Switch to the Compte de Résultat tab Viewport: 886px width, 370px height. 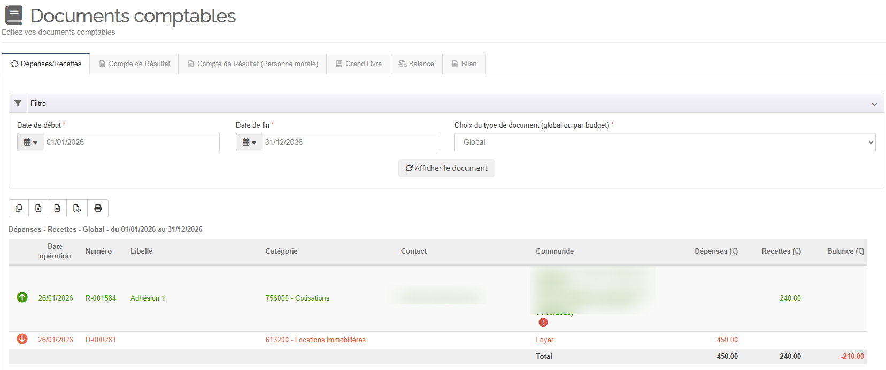coord(134,64)
